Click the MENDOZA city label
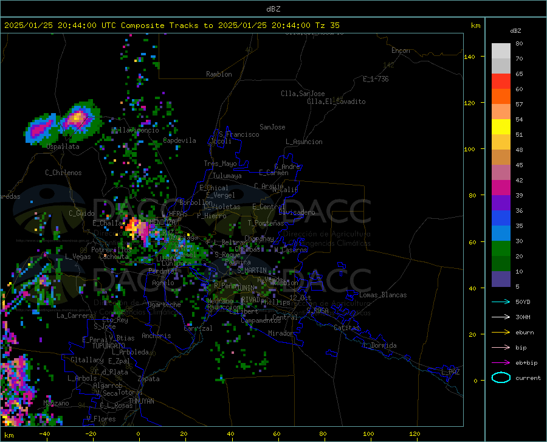 pyautogui.click(x=162, y=223)
